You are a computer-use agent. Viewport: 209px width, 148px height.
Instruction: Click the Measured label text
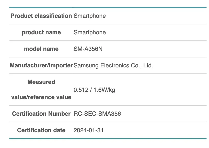click(41, 82)
